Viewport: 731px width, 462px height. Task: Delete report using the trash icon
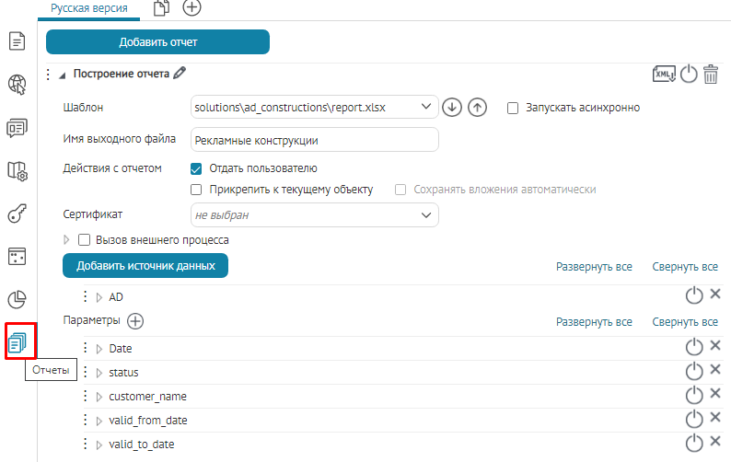point(711,75)
